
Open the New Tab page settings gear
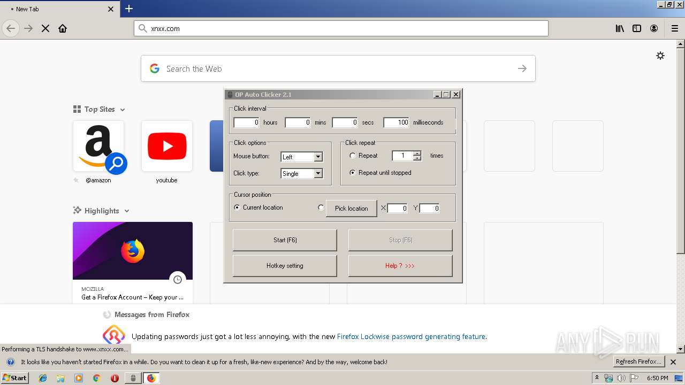pyautogui.click(x=660, y=56)
